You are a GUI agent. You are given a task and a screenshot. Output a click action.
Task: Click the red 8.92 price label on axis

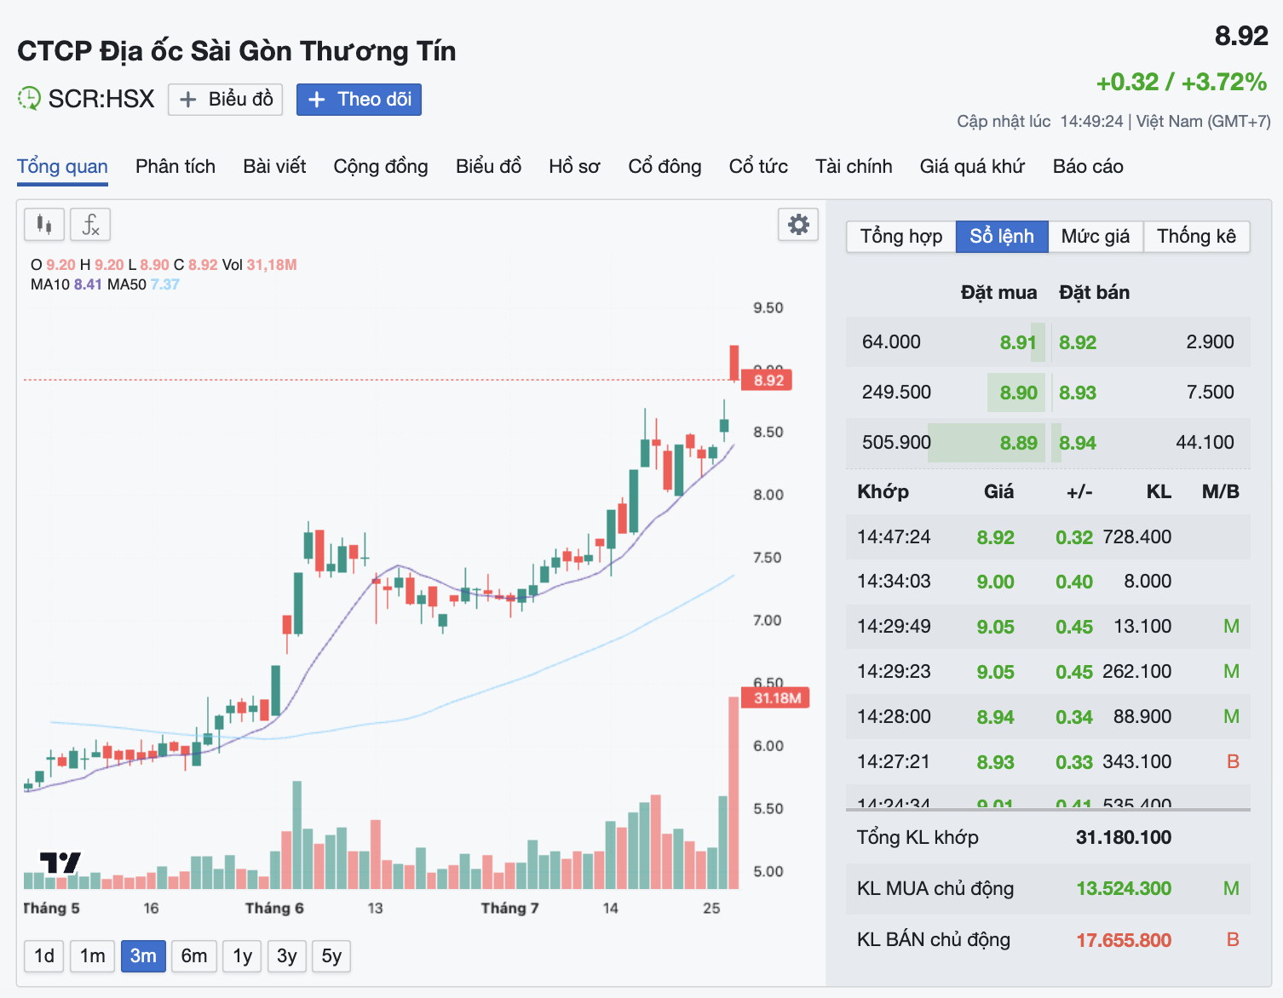tap(768, 380)
